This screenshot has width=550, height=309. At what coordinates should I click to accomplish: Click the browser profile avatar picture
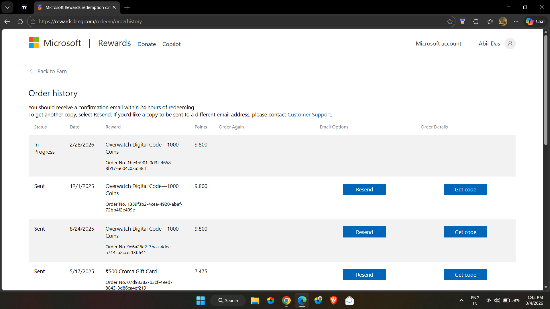(x=503, y=21)
